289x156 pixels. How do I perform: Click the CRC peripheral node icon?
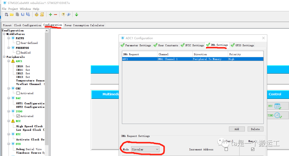click(x=13, y=88)
